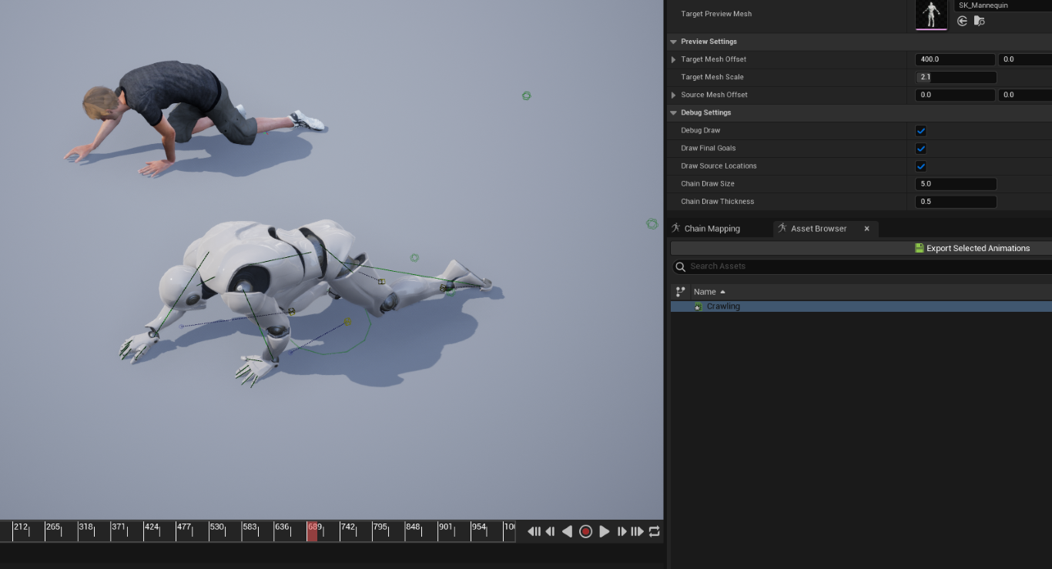Viewport: 1052px width, 569px height.
Task: Click the red record button
Action: 585,531
